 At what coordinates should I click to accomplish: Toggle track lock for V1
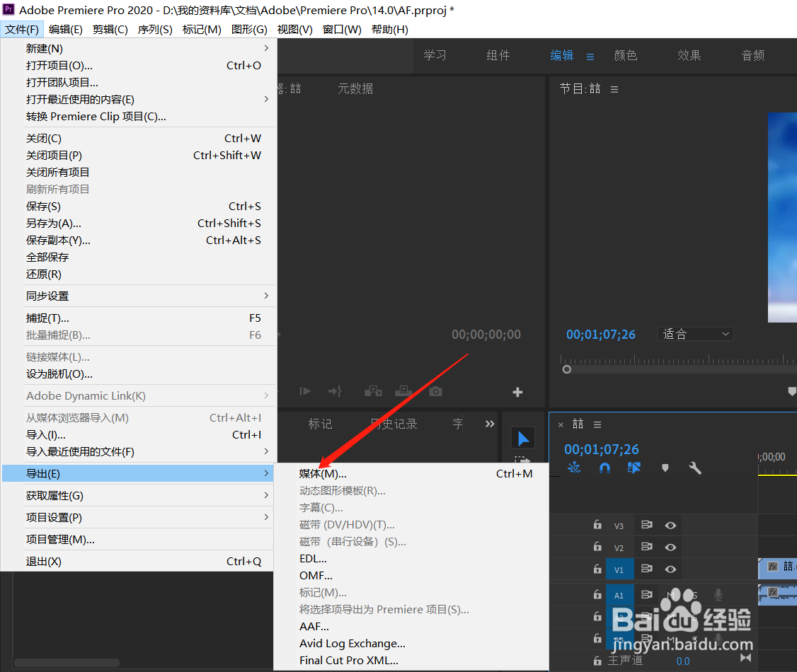[x=597, y=569]
